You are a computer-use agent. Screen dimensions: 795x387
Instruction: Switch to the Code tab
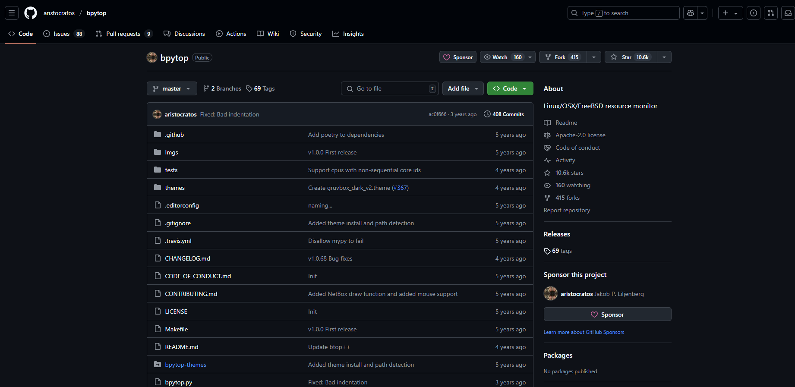[20, 34]
